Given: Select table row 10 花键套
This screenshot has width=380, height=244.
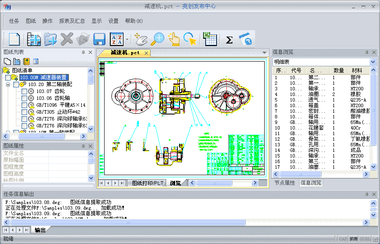Looking at the screenshot, I should point(321,128).
